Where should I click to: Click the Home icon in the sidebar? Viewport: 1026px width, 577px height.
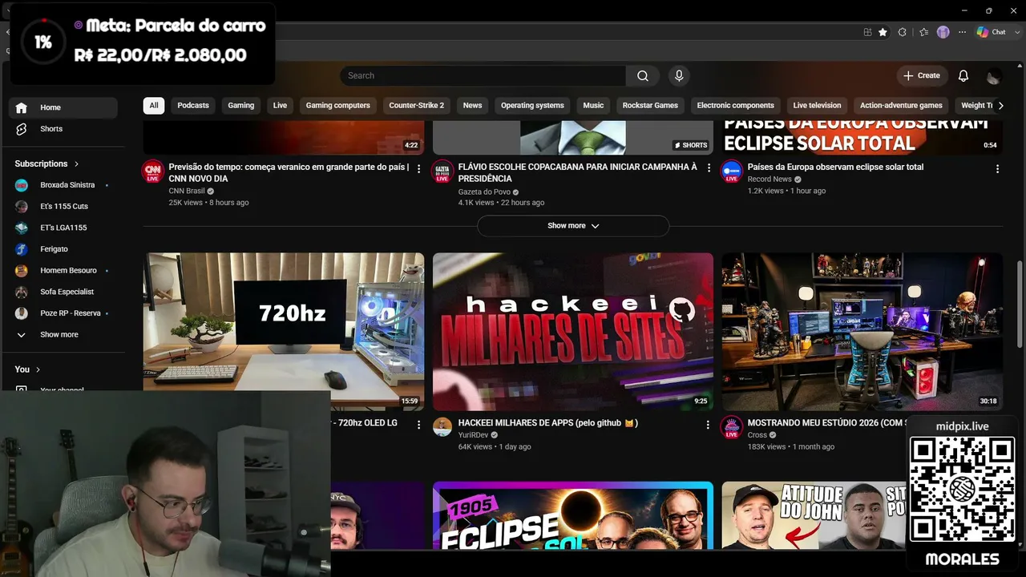(x=22, y=107)
